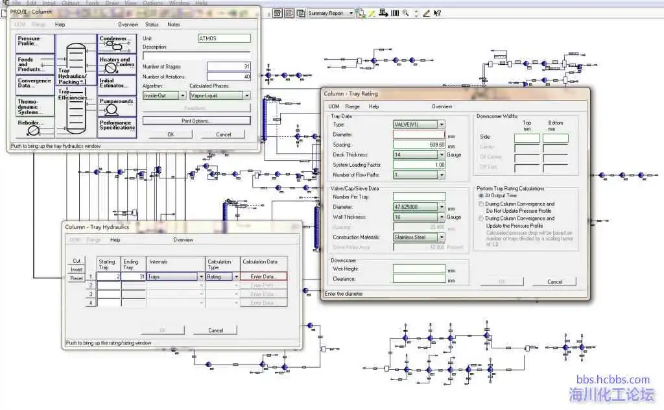Open Construction Material Stainless Steel dropdown
This screenshot has height=410, width=664.
[x=442, y=237]
